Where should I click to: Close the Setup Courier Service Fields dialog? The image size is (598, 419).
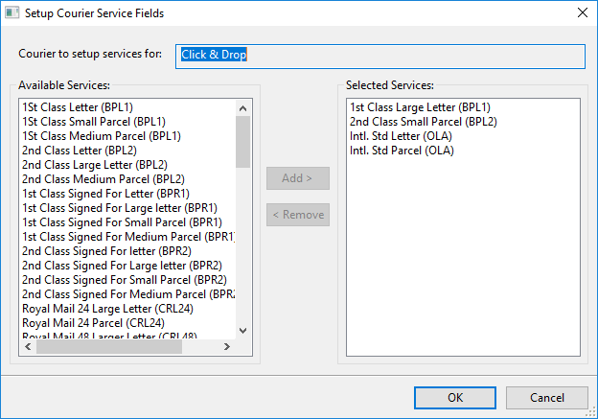coord(582,13)
